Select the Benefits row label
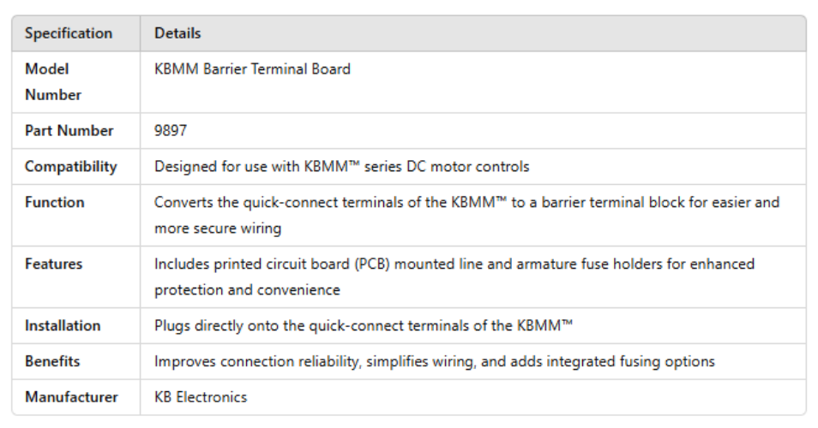Viewport: 818px width, 428px height. (52, 362)
